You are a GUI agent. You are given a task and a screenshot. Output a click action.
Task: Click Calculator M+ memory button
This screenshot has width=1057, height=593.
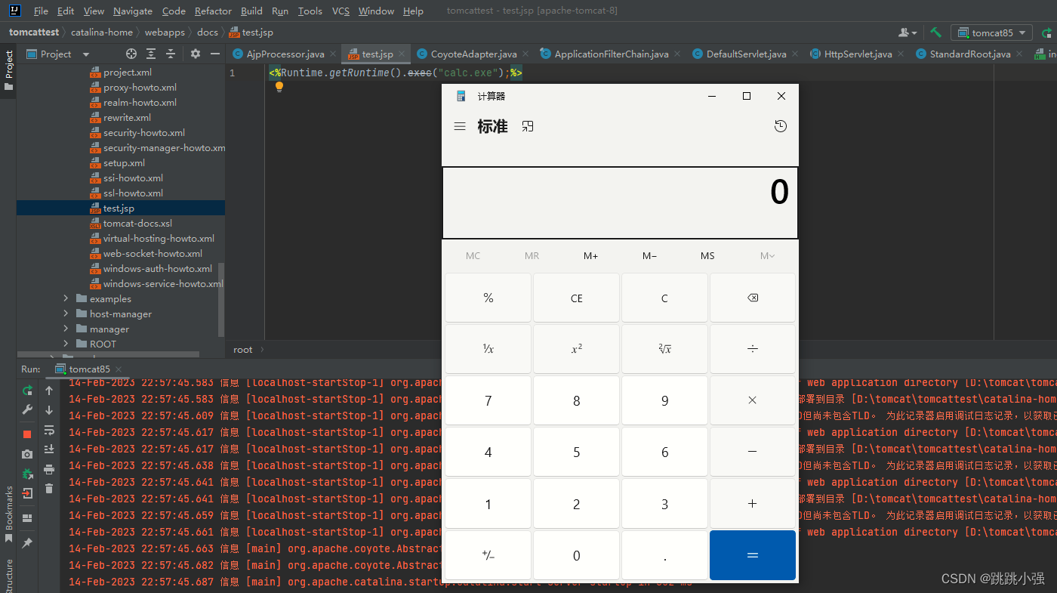[590, 256]
